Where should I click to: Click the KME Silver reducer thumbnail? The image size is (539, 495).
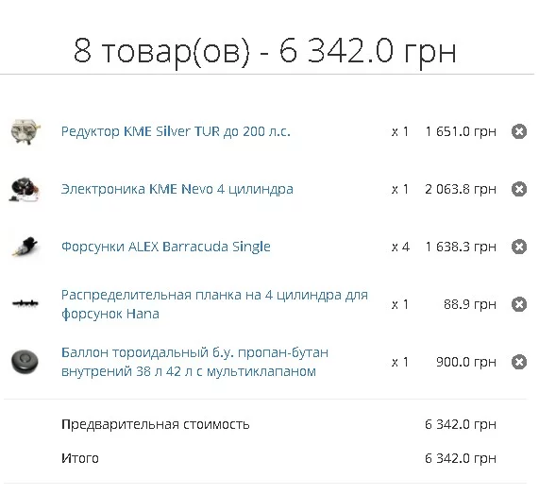point(25,131)
